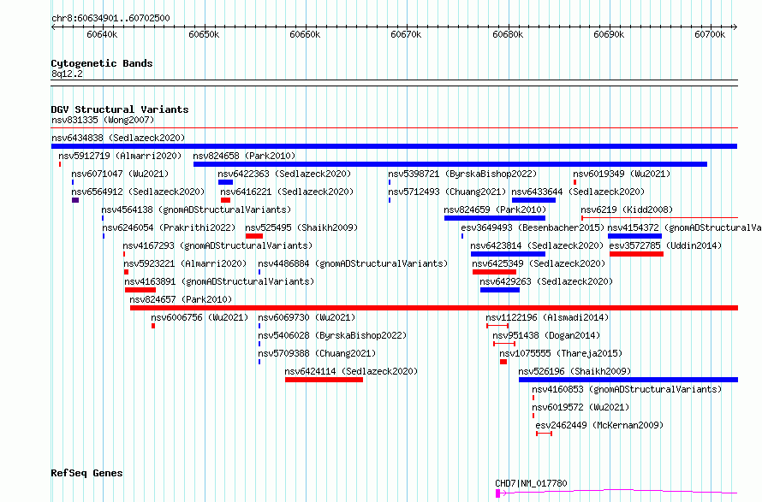Open variant nsv5912719 (Almarri2020)
Viewport: 762px width, 502px height.
pos(120,156)
